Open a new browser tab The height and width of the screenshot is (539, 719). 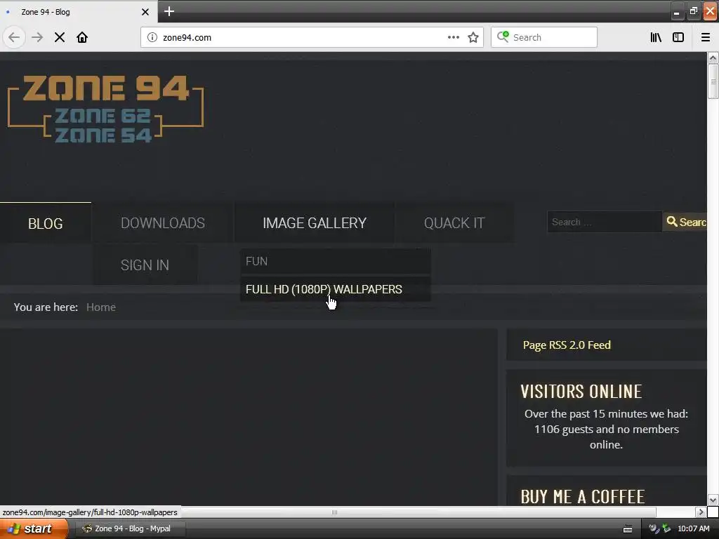tap(169, 11)
